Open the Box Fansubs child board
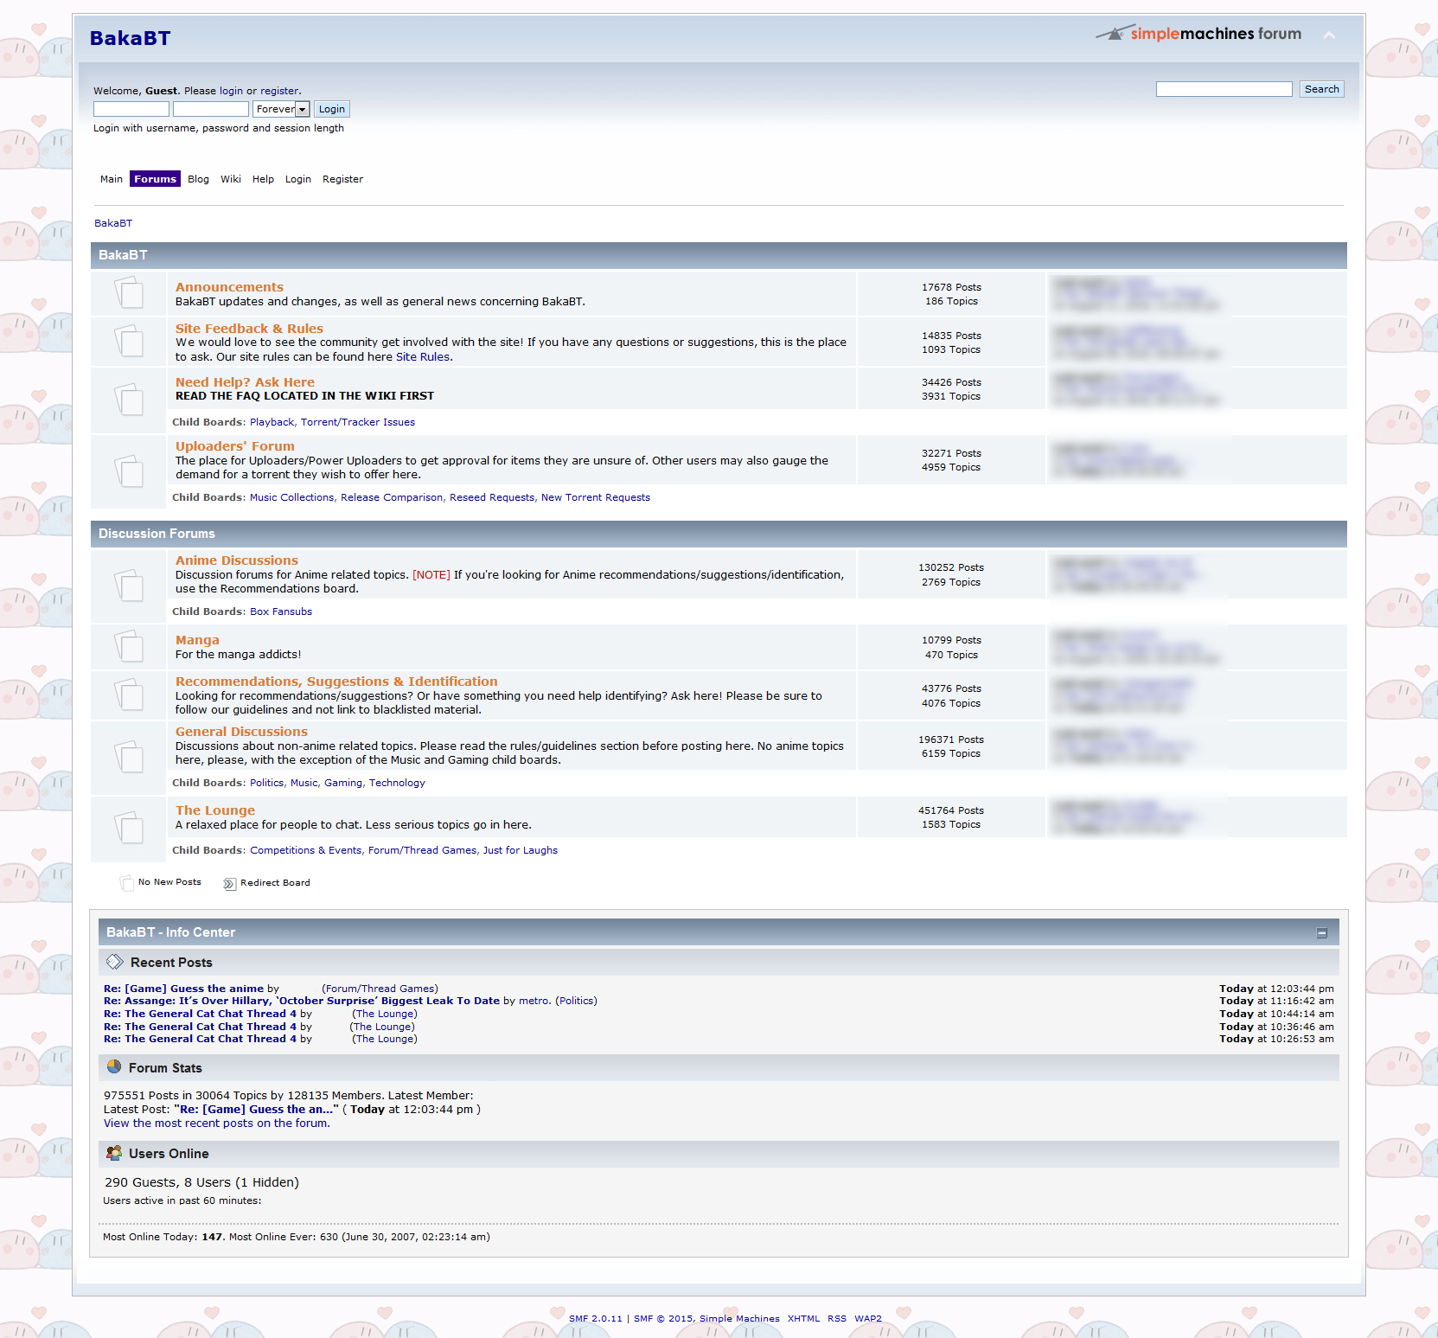 click(x=281, y=611)
